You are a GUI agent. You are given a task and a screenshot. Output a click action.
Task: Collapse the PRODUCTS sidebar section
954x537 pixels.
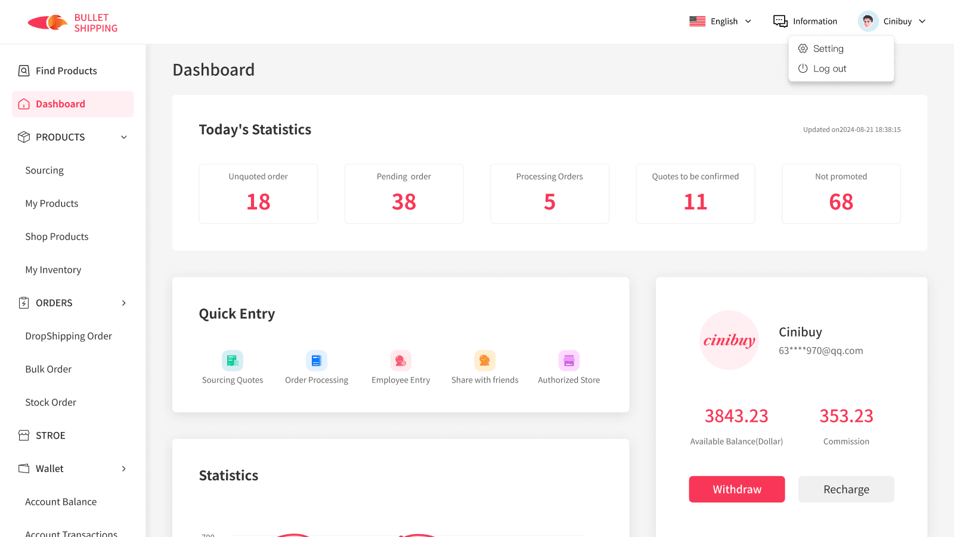tap(124, 137)
